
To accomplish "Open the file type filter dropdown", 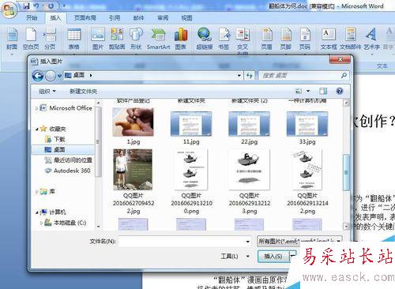I will pyautogui.click(x=338, y=241).
